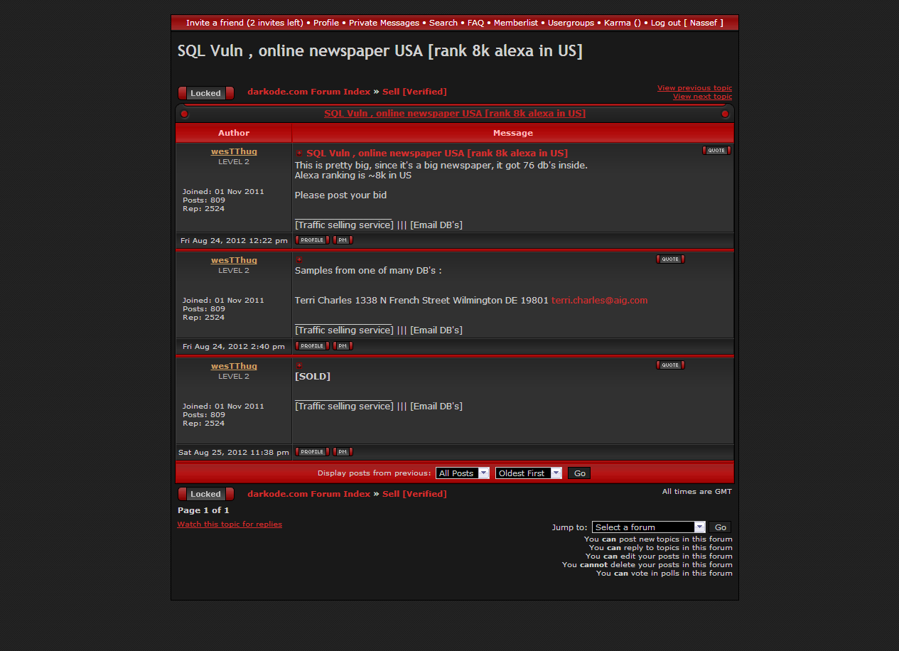Viewport: 899px width, 651px height.
Task: Open profile from the 12:22 pm post
Action: (x=311, y=240)
